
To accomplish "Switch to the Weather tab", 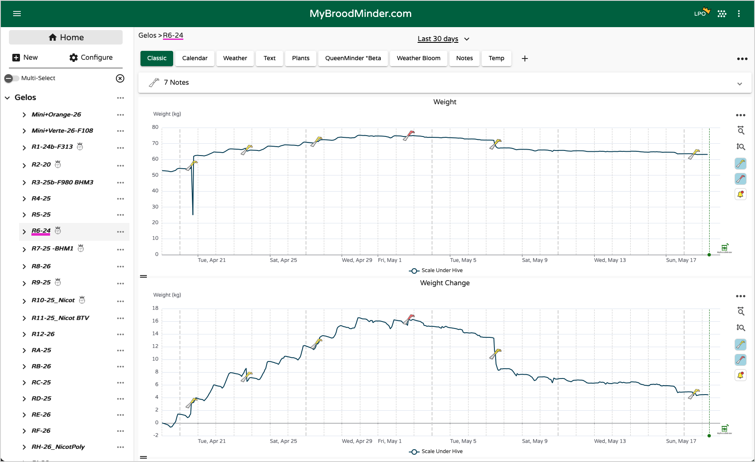I will point(235,58).
